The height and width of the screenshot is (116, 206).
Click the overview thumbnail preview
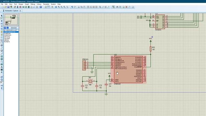(x=11, y=20)
